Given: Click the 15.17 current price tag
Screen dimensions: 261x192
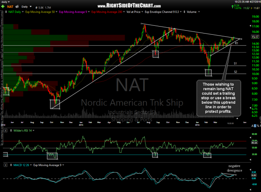Looking at the screenshot, I should pos(255,37).
